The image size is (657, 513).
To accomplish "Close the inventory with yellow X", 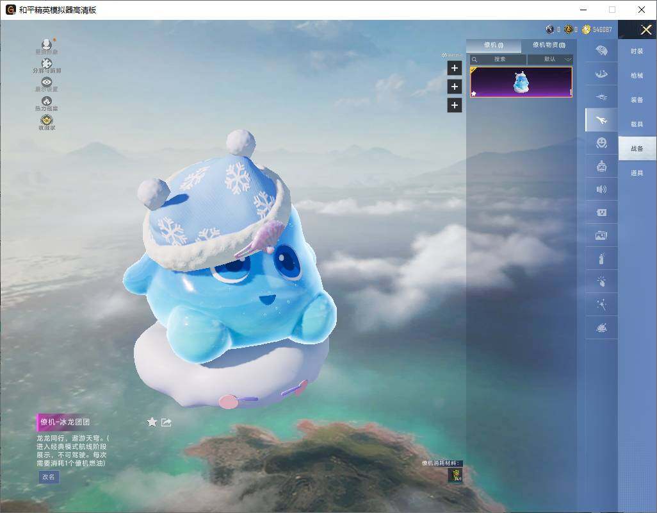I will (x=645, y=29).
